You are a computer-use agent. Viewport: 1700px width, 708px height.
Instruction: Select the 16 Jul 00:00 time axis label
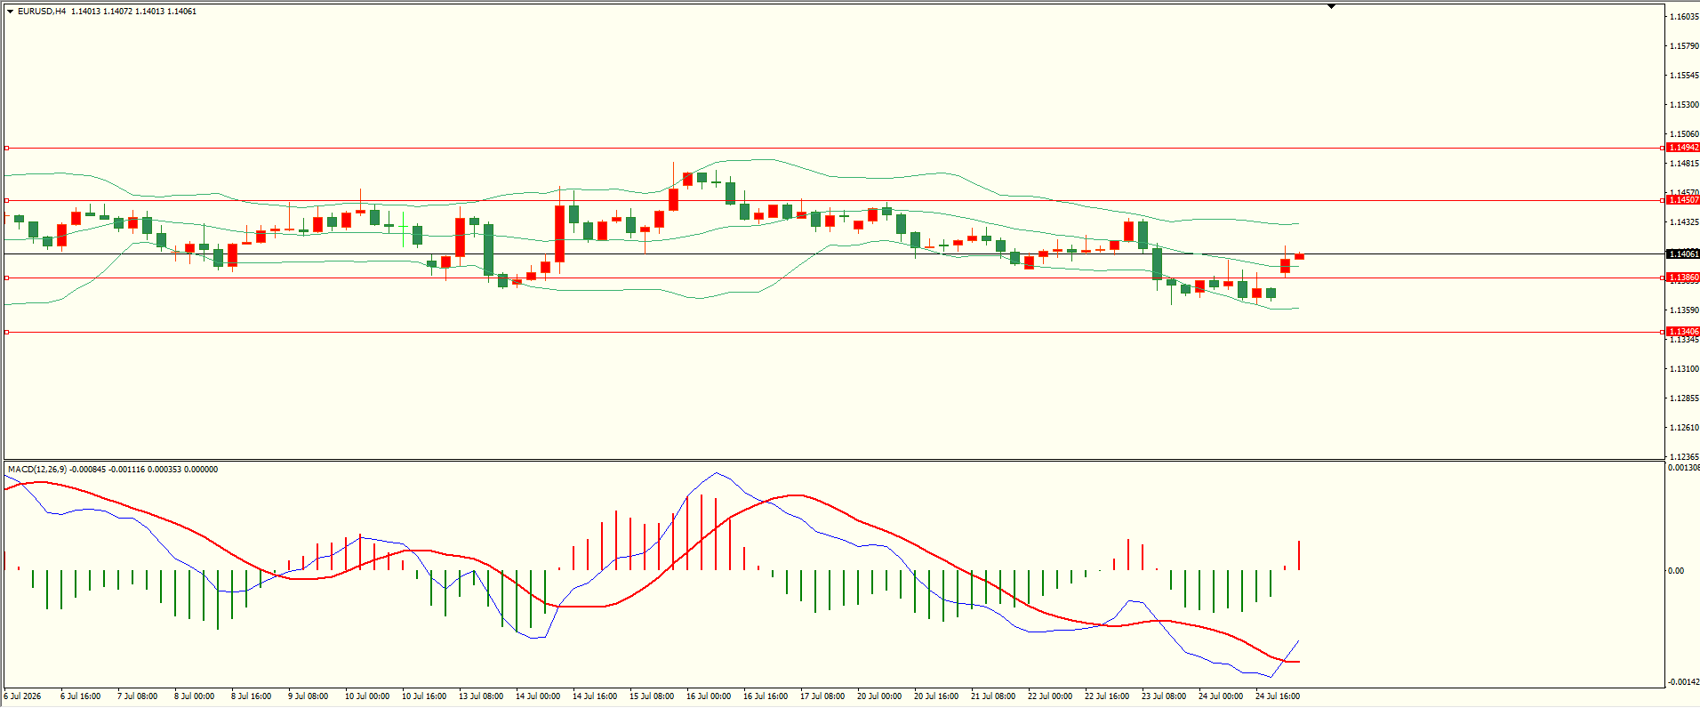709,696
